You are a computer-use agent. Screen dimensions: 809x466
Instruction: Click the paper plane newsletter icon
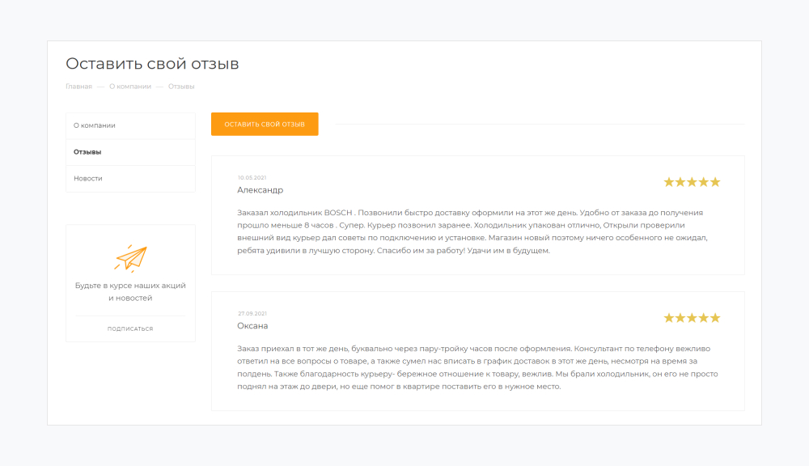click(130, 257)
